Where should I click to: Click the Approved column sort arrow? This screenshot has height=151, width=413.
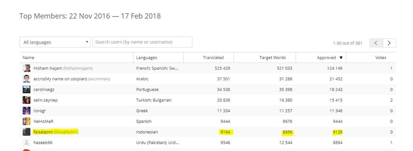coord(341,58)
